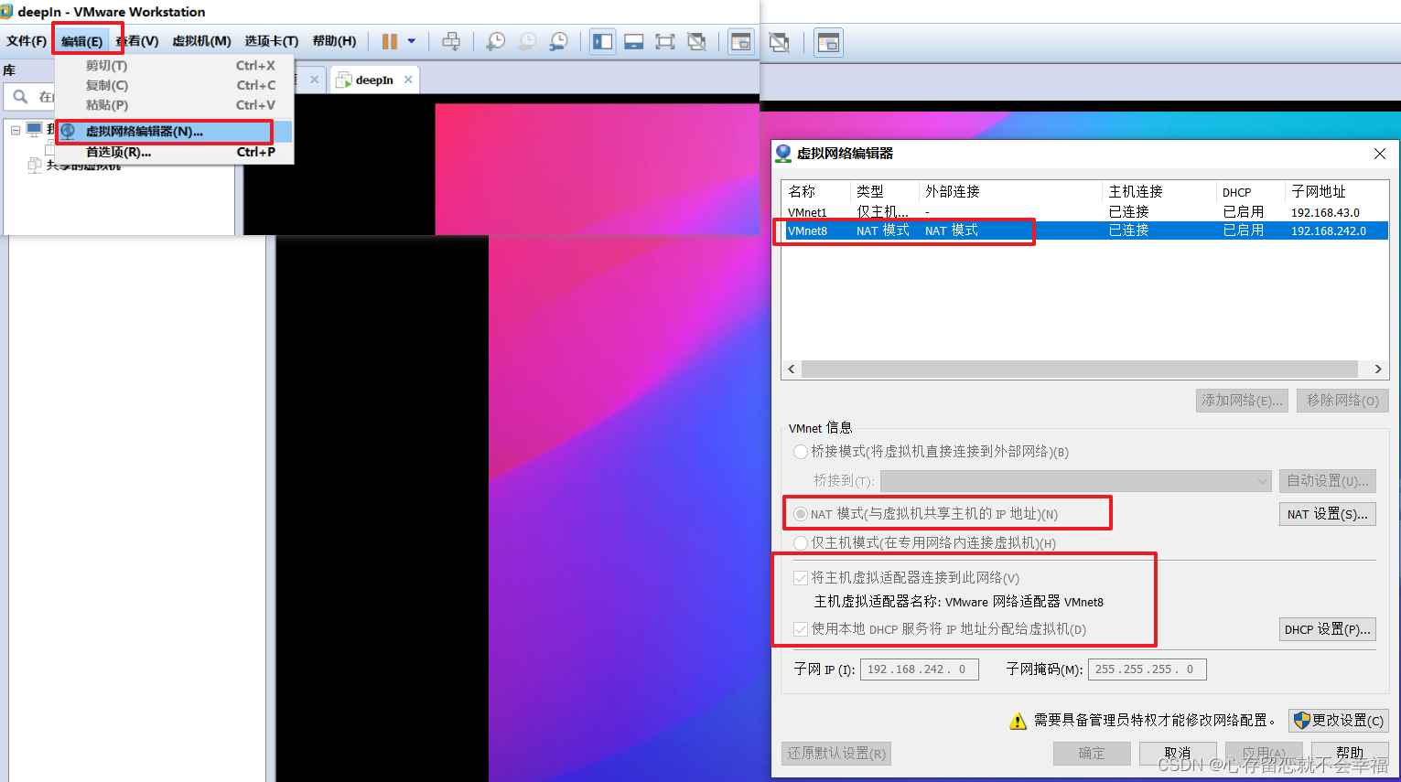Screen dimensions: 1401x782
Task: Click the full screen mode toolbar icon
Action: (x=665, y=41)
